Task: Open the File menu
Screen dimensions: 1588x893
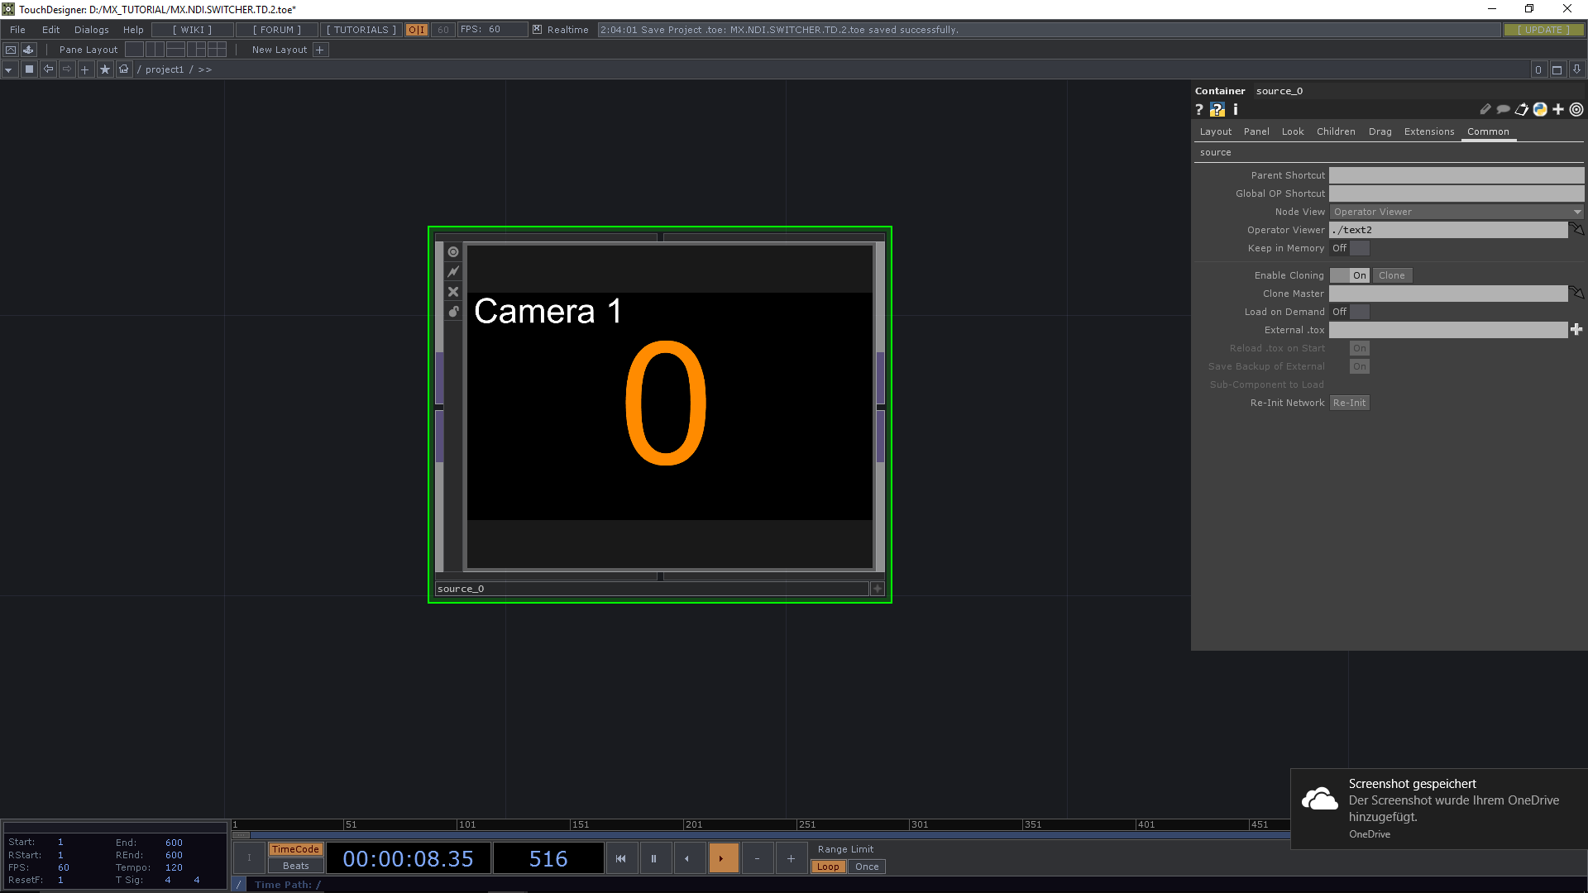Action: [17, 30]
